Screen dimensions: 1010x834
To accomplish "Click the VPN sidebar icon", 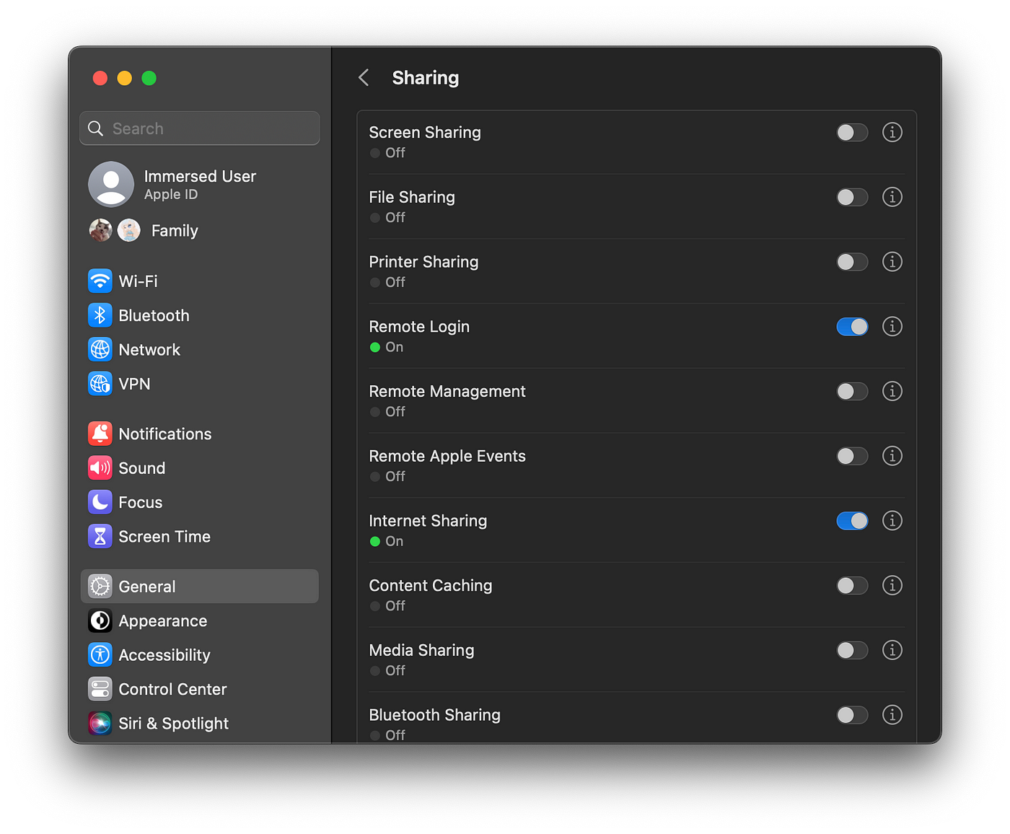I will coord(100,384).
